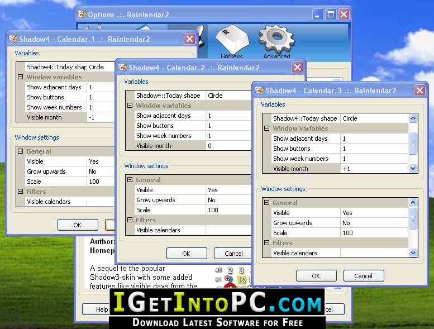The width and height of the screenshot is (434, 329).
Task: Click Calendar.3 window title icon
Action: [259, 90]
